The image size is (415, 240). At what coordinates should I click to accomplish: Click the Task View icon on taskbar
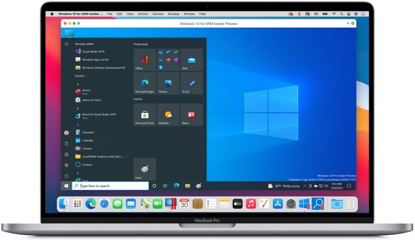165,186
